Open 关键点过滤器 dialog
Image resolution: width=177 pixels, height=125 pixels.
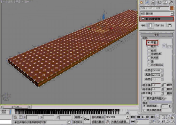(x=120, y=122)
